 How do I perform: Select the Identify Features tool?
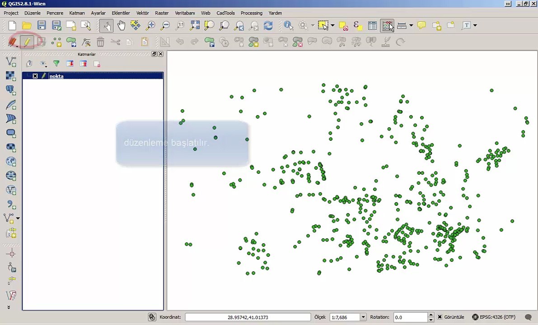(x=288, y=25)
